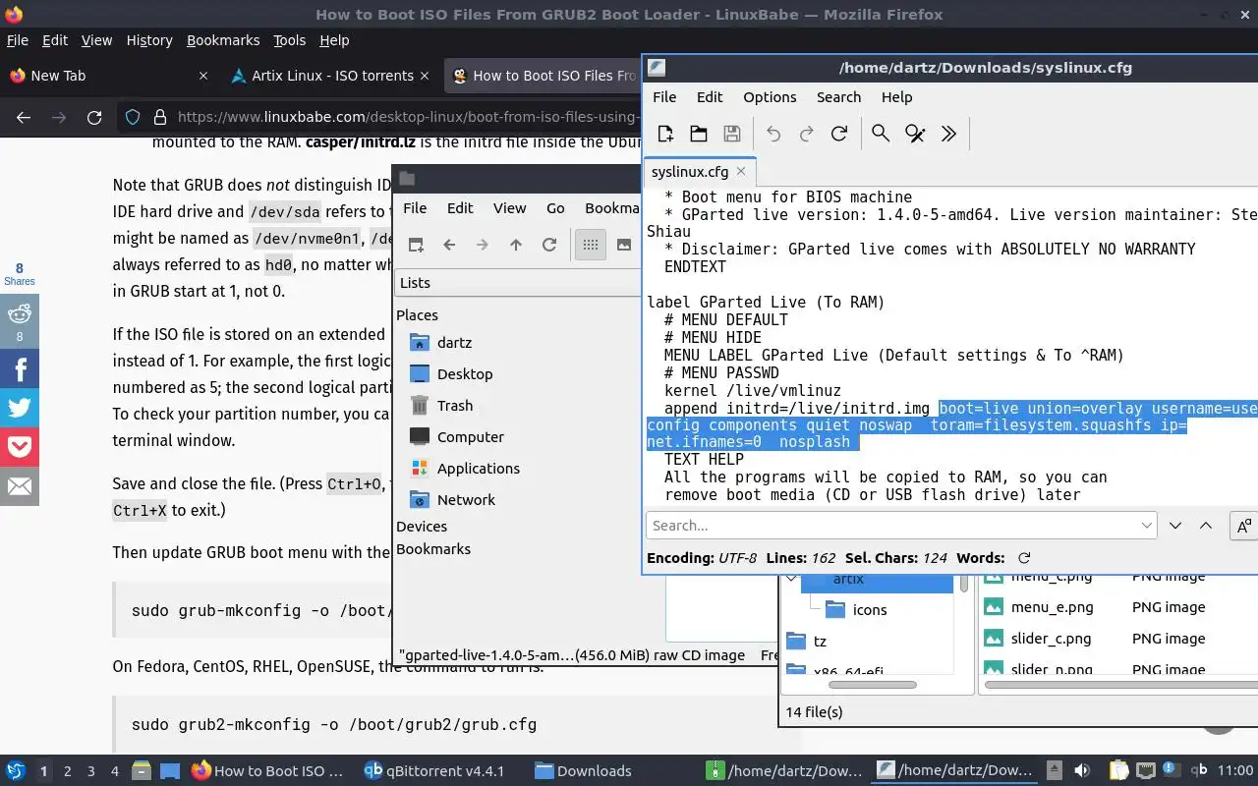Undo the last edit in the text editor
Screen dimensions: 1258x786
point(773,134)
